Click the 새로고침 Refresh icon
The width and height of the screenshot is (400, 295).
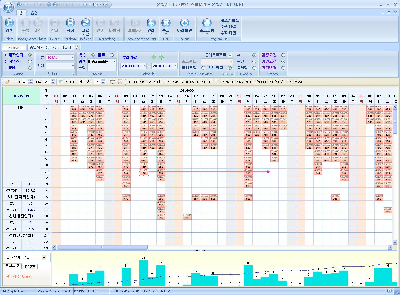[x=85, y=23]
